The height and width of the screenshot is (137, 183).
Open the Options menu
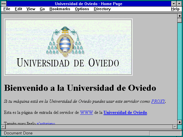pos(82,9)
